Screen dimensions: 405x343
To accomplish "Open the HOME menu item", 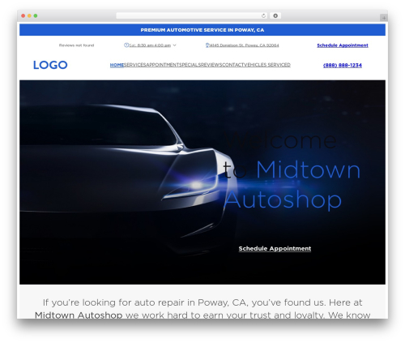I will pyautogui.click(x=117, y=65).
